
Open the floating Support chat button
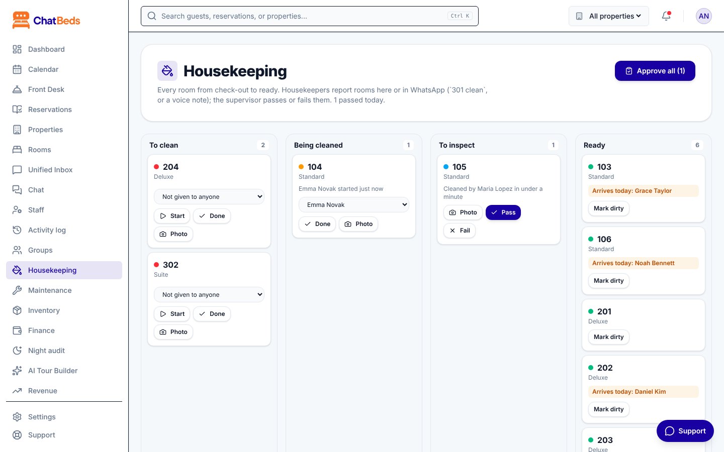click(685, 431)
